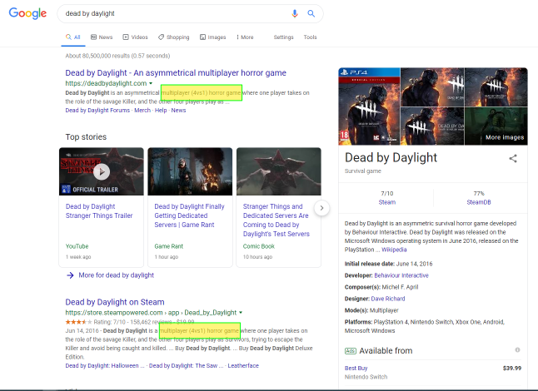Select the All results tab

coord(73,37)
